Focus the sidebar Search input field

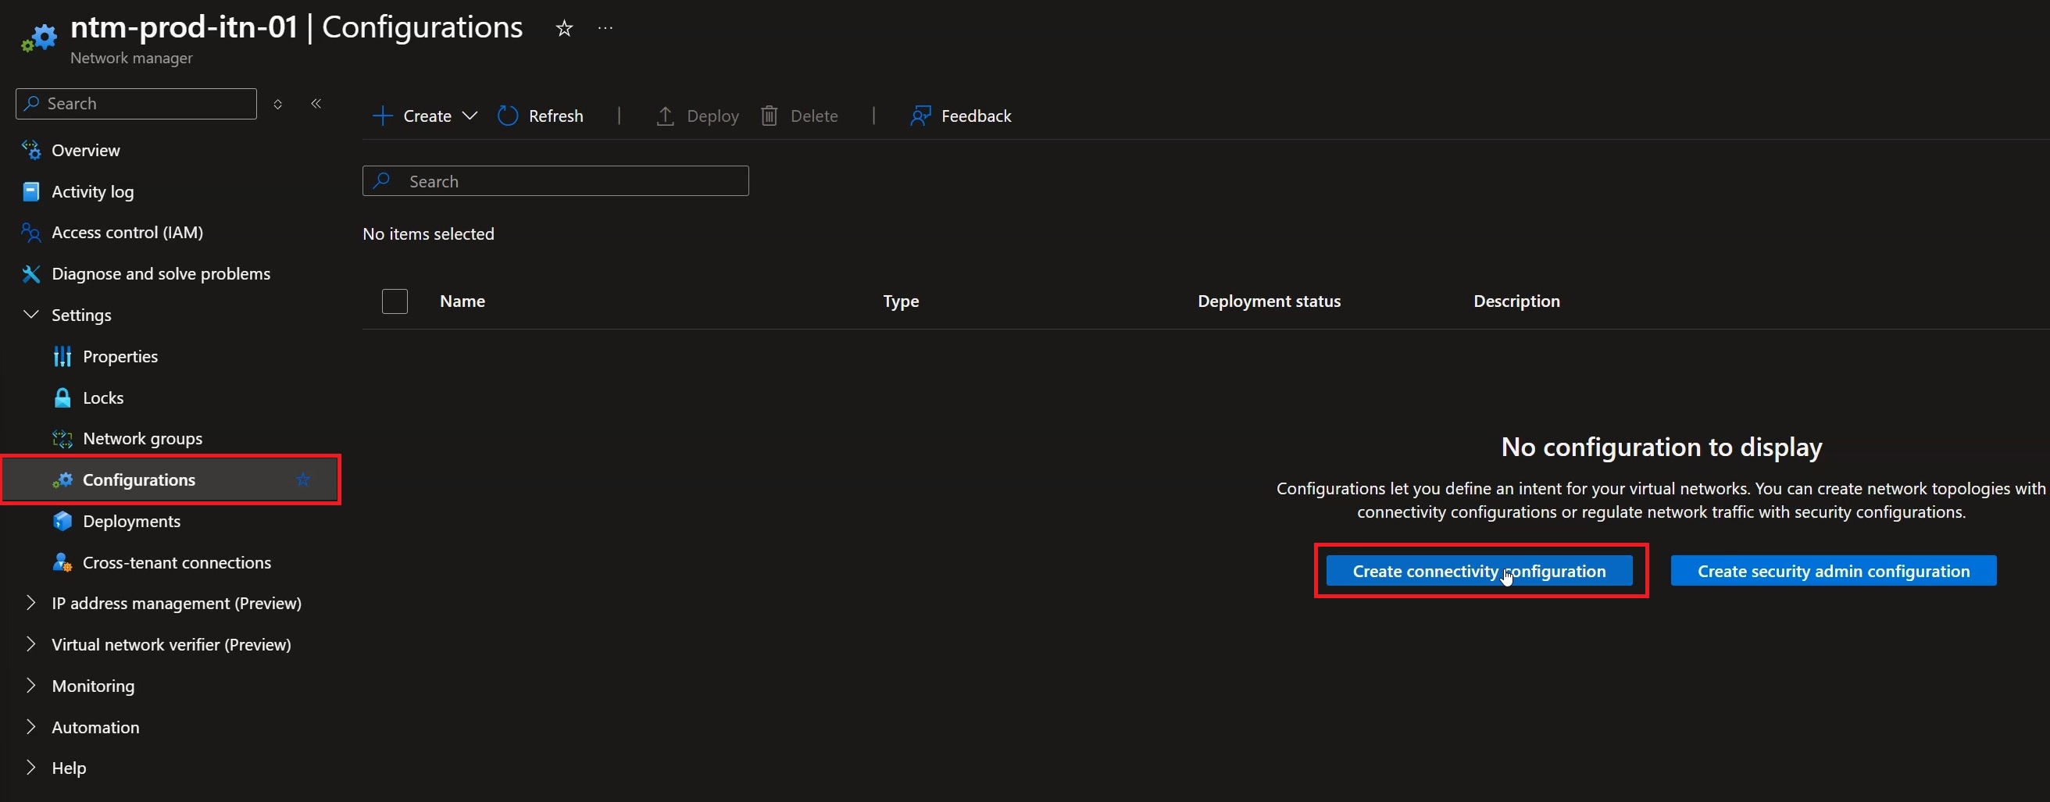(136, 103)
